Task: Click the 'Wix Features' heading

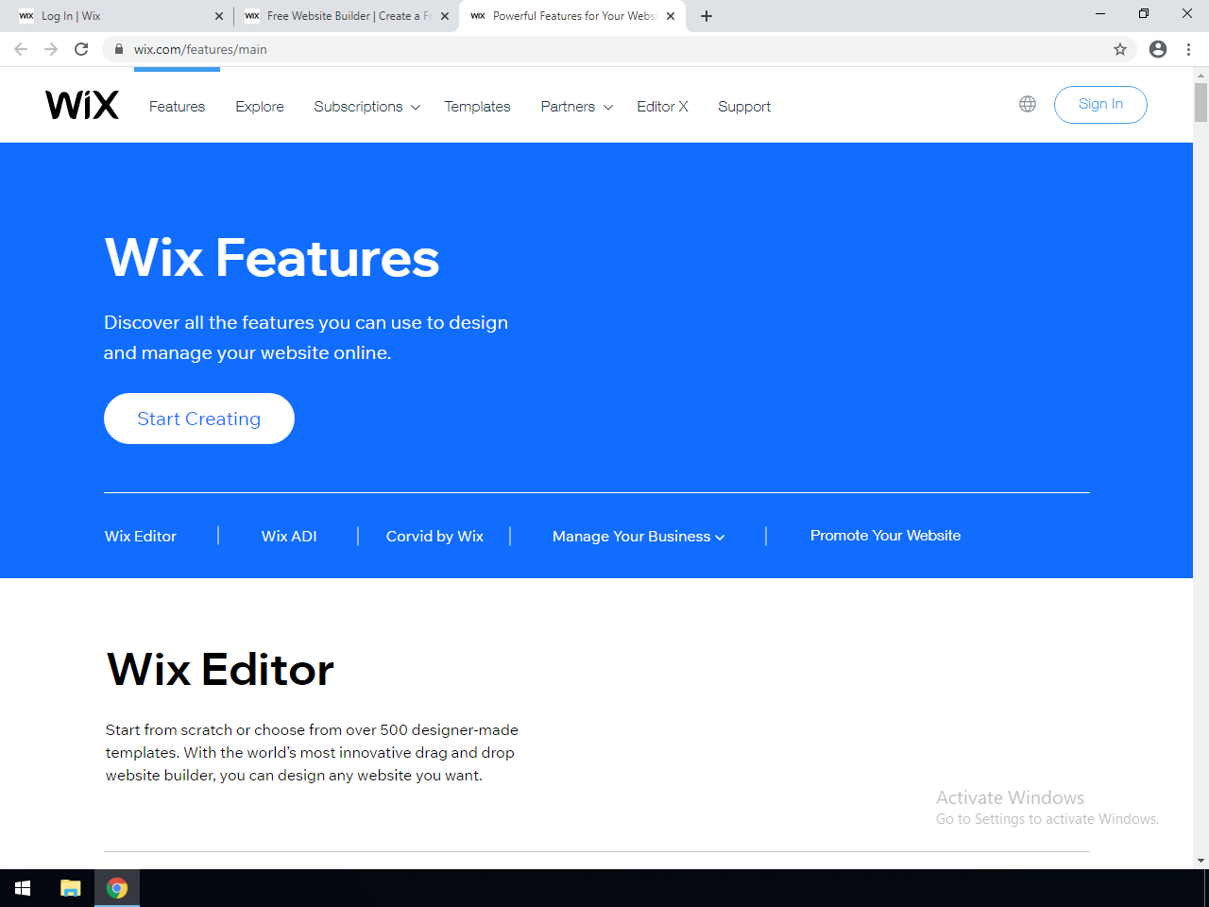Action: point(272,257)
